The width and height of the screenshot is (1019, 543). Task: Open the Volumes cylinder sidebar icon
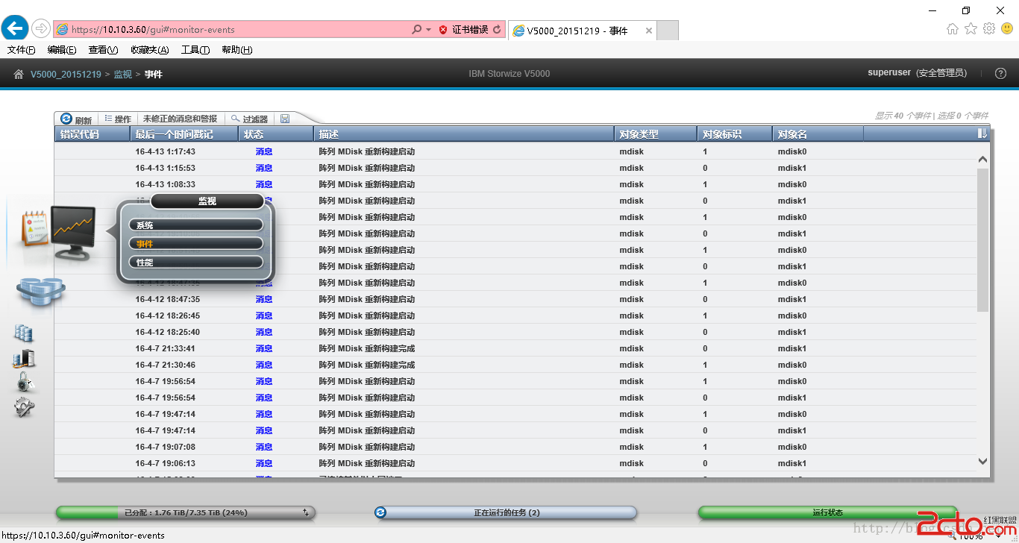click(24, 333)
